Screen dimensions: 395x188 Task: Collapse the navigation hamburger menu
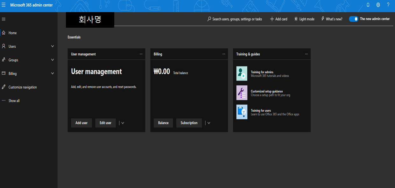(x=4, y=19)
